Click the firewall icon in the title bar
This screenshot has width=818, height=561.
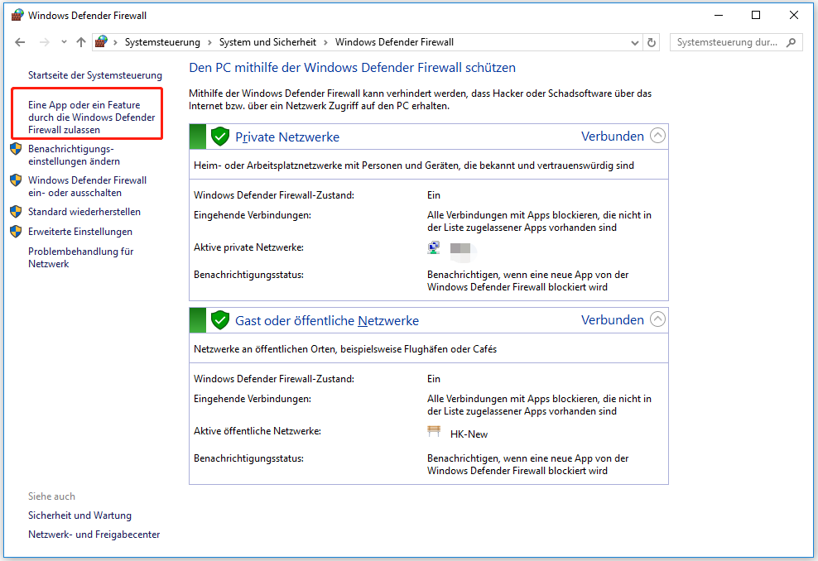(17, 15)
